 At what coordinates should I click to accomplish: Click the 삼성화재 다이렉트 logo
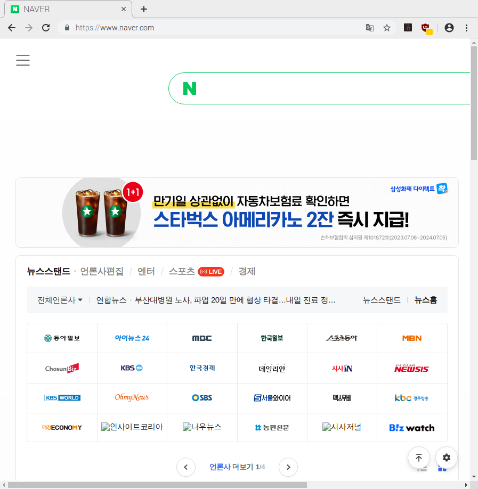(419, 189)
